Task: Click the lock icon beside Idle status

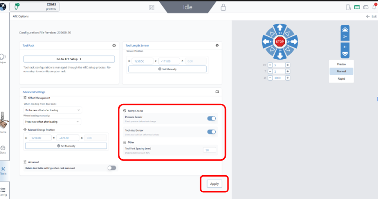Action: [x=223, y=7]
